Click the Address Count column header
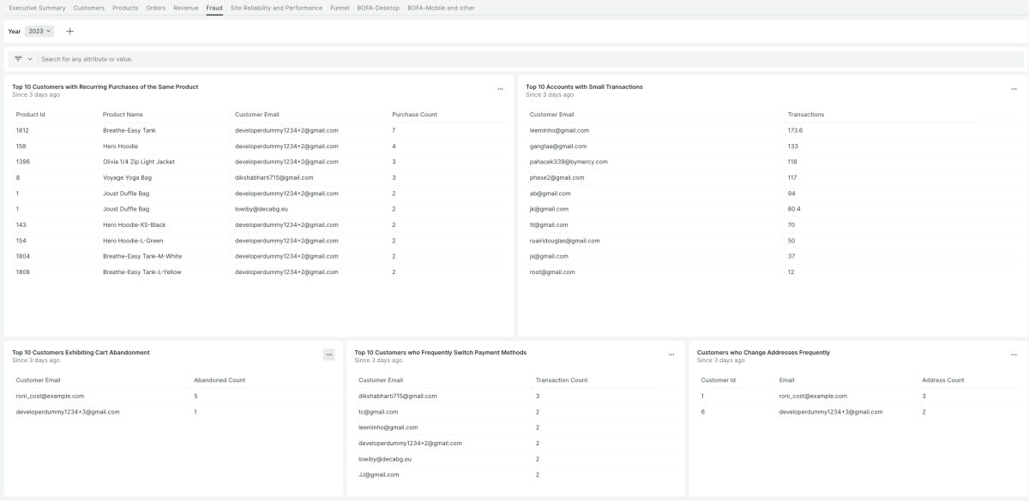 point(942,380)
